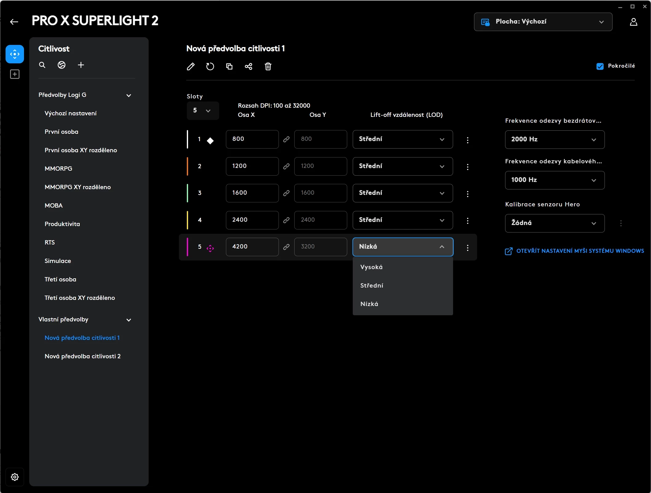Select the Simulace preset
This screenshot has height=493, width=651.
(x=58, y=261)
